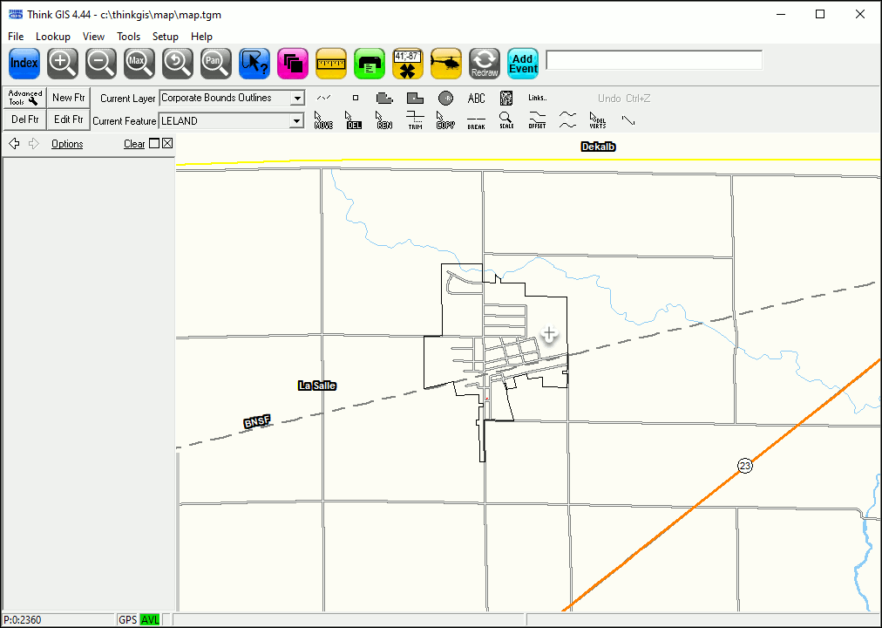The image size is (882, 628).
Task: Click the Options link
Action: [x=67, y=144]
